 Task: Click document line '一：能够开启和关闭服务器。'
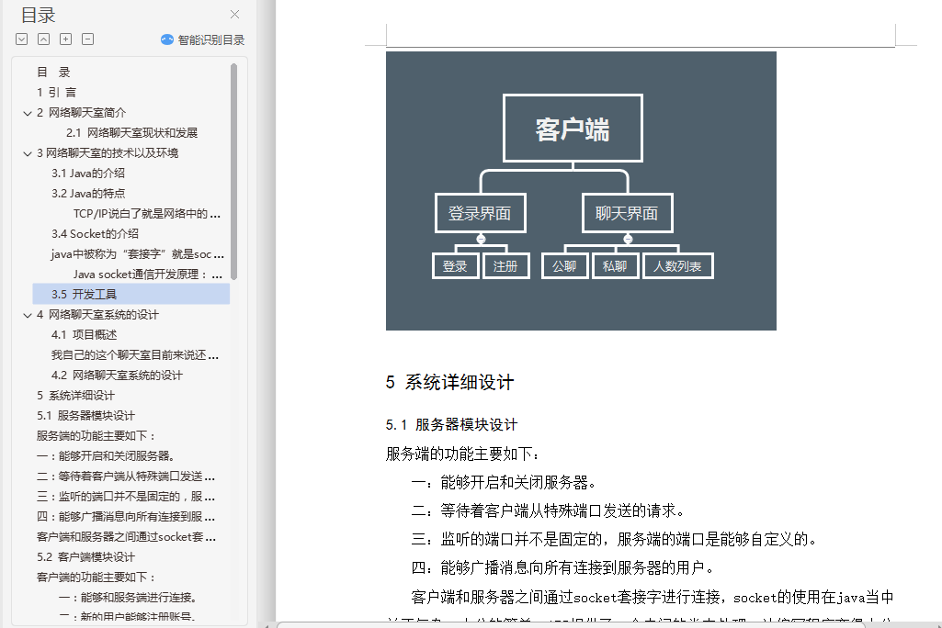click(505, 483)
